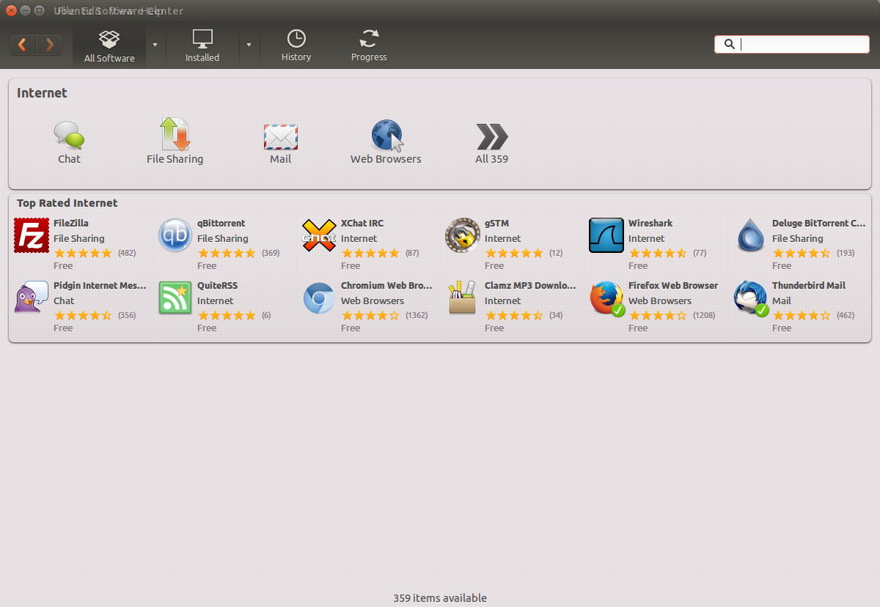Click the Top Rated Internet heading
The width and height of the screenshot is (880, 607).
(x=67, y=203)
